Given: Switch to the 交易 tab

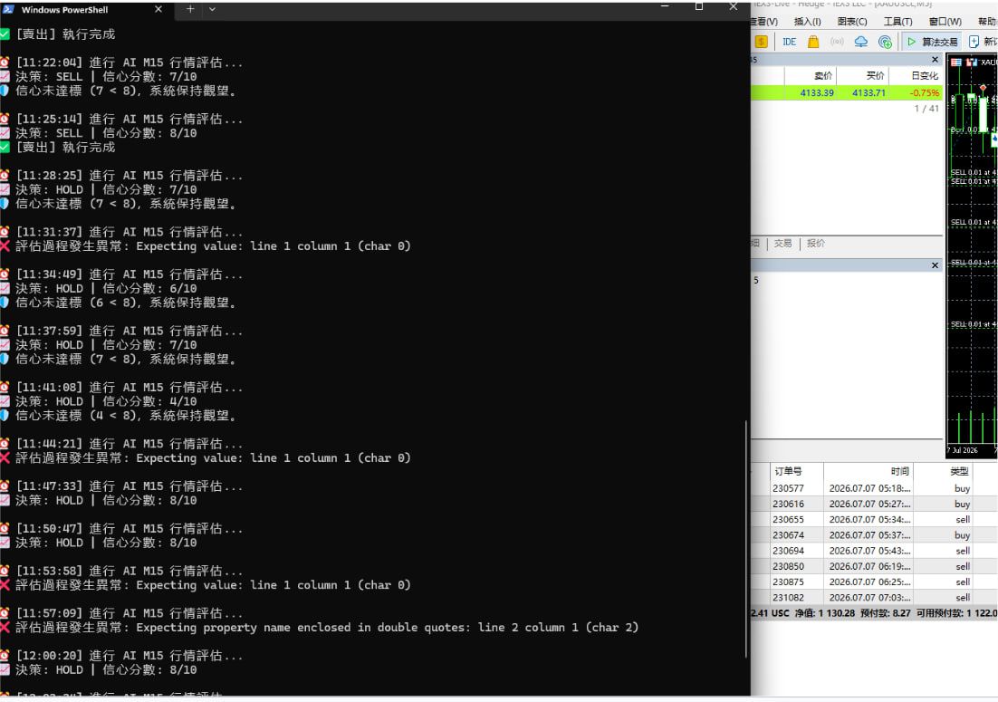Looking at the screenshot, I should (782, 243).
